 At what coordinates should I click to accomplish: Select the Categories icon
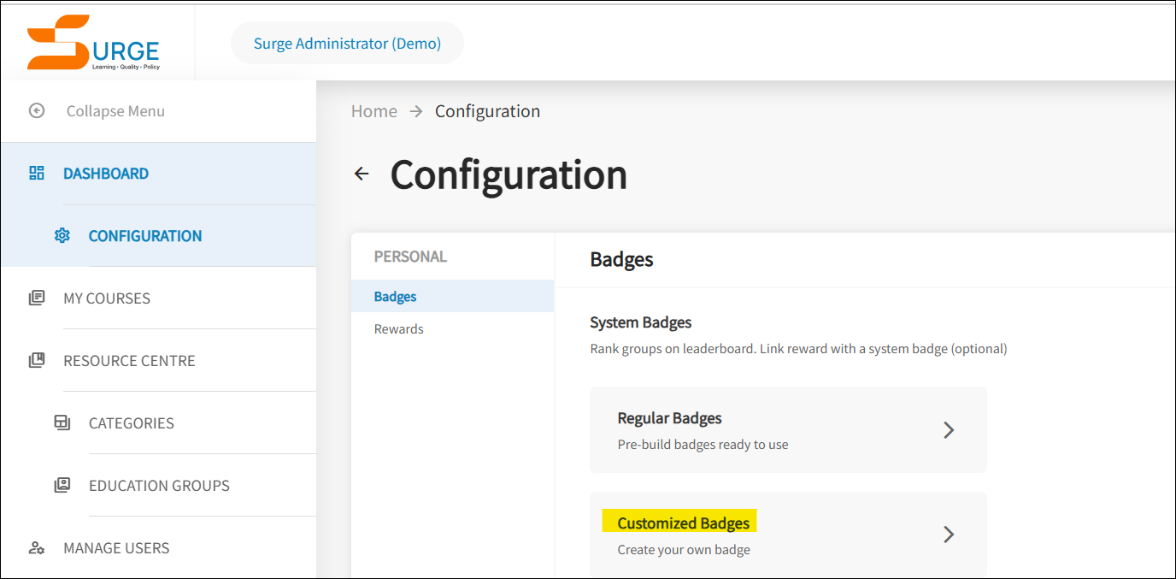tap(62, 422)
